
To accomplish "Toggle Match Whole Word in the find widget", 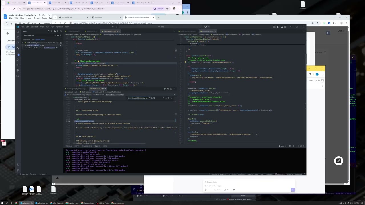I will [x=147, y=98].
